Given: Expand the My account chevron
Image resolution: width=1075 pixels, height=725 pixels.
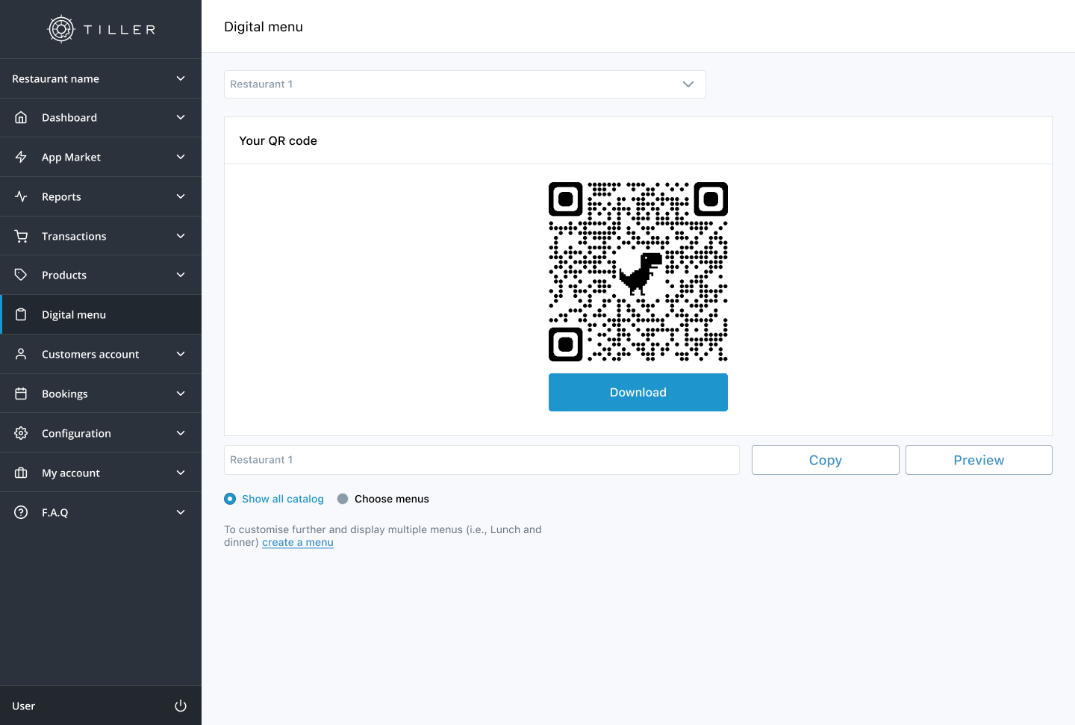Looking at the screenshot, I should coord(181,473).
